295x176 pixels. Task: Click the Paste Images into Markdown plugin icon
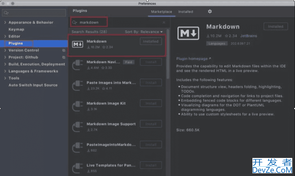click(x=78, y=86)
